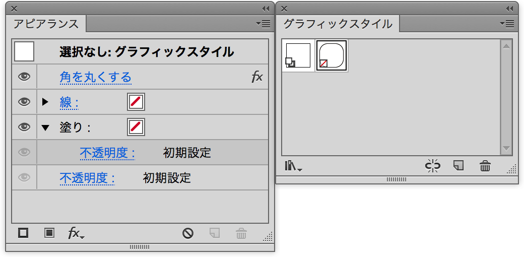The height and width of the screenshot is (257, 524).
Task: Open 角を丸くする effect link
Action: [x=96, y=78]
